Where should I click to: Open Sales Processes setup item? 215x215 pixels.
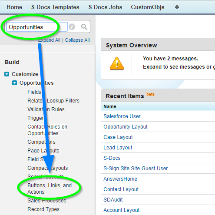tap(47, 201)
